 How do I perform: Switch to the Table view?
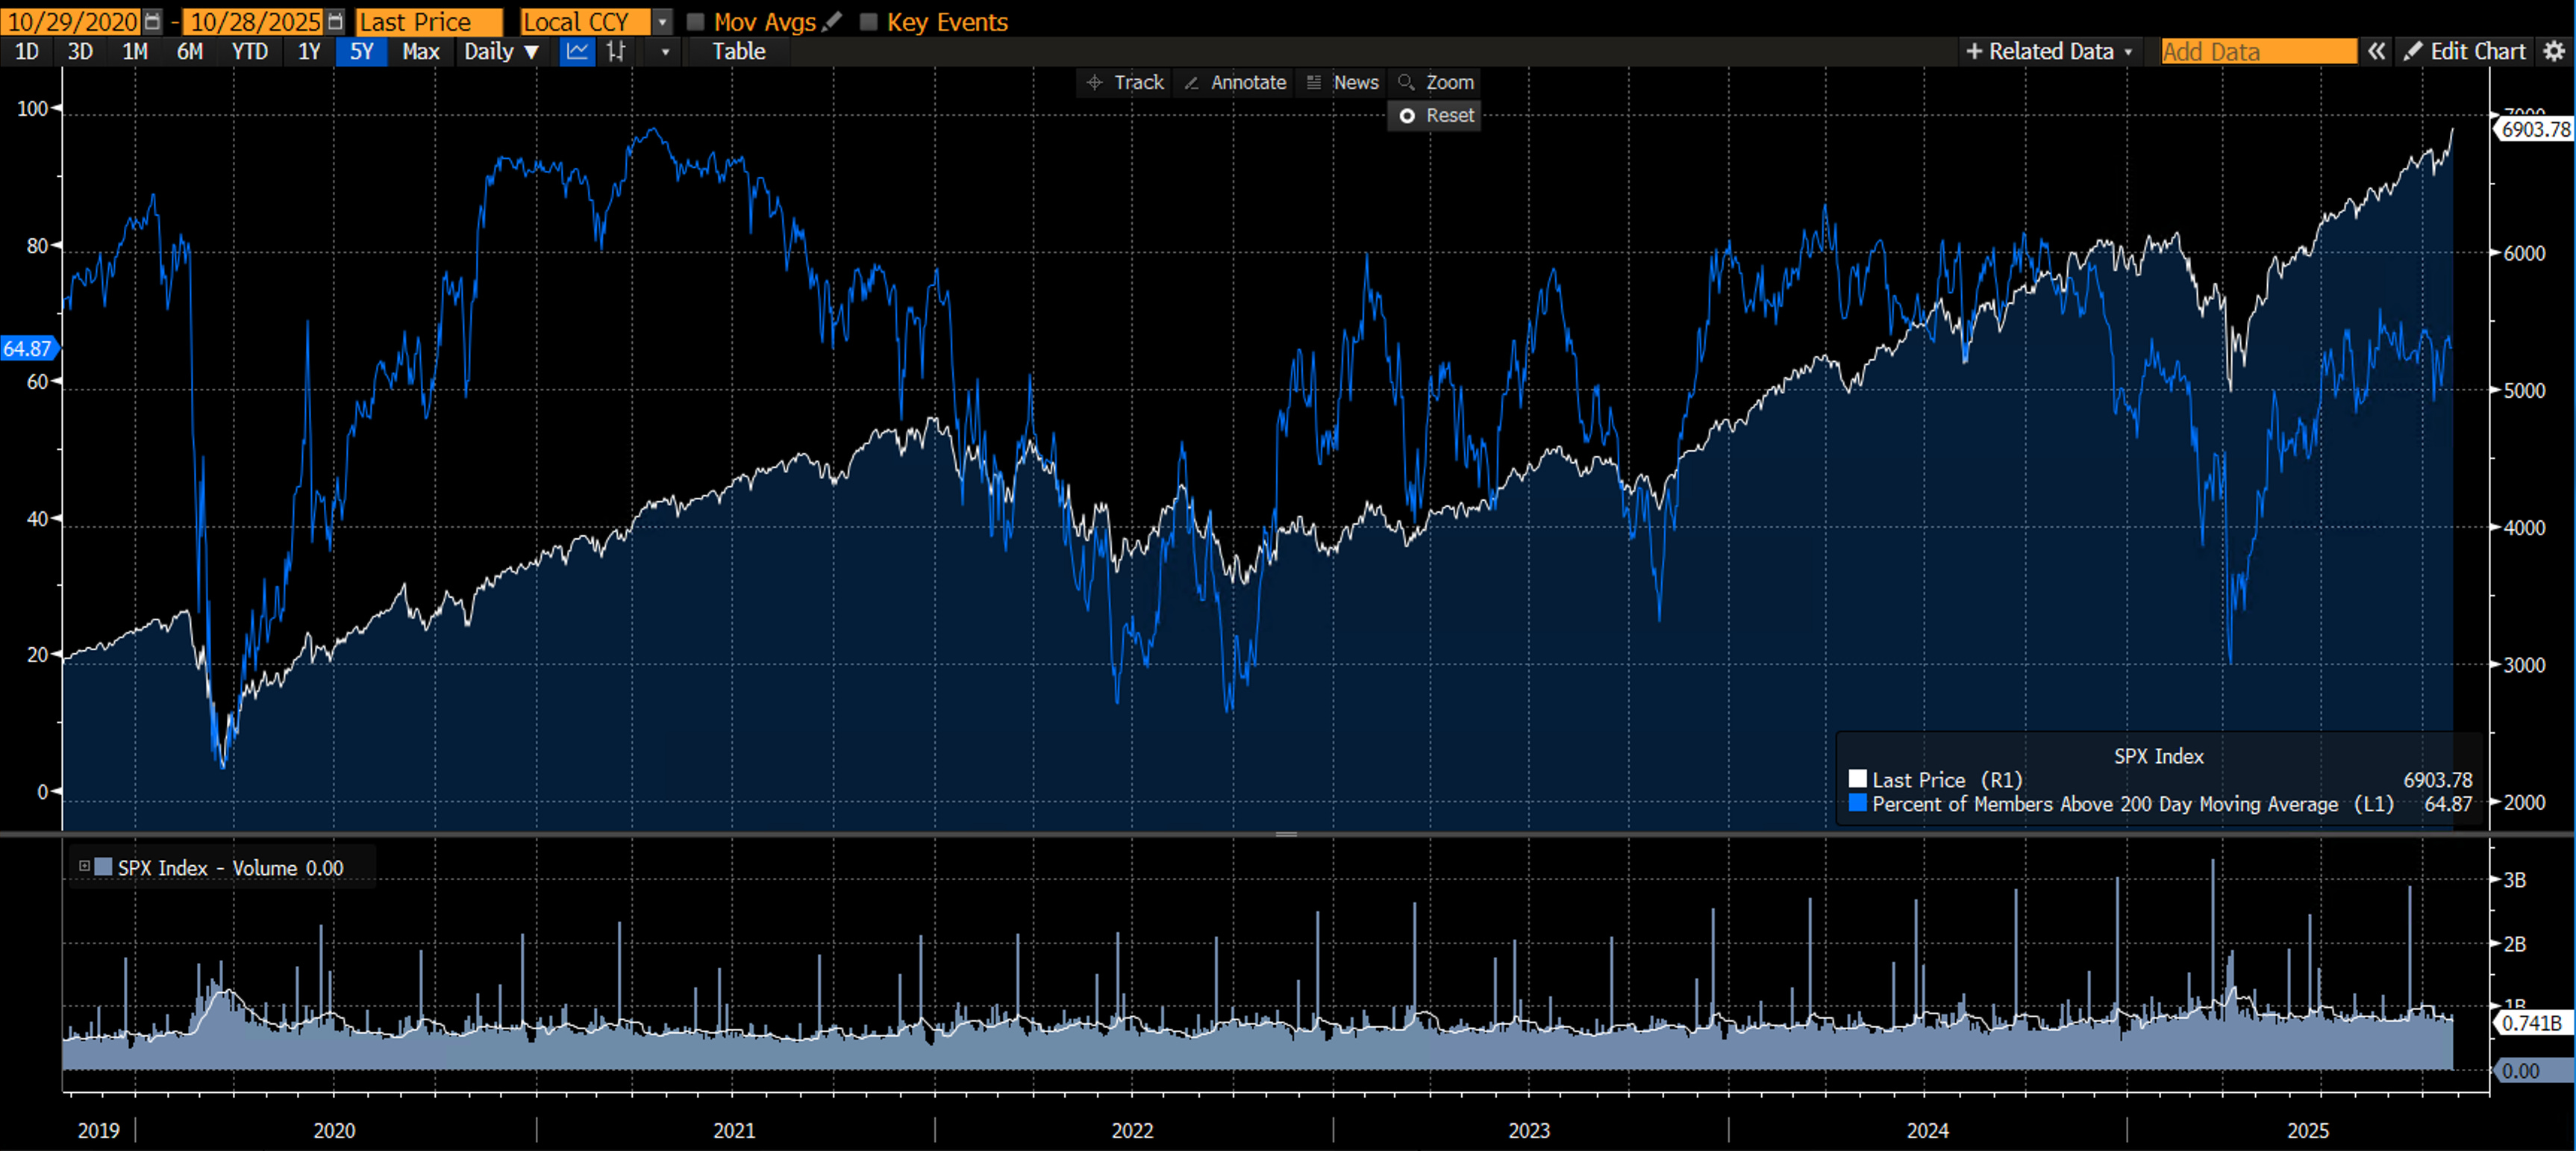tap(738, 52)
